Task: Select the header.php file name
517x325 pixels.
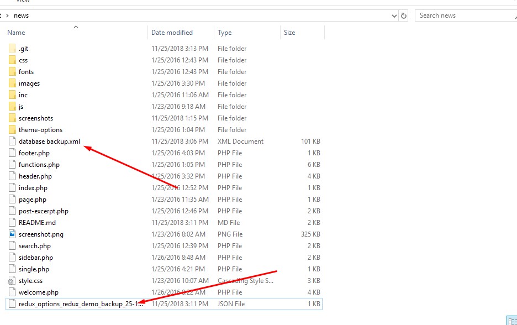Action: 35,176
